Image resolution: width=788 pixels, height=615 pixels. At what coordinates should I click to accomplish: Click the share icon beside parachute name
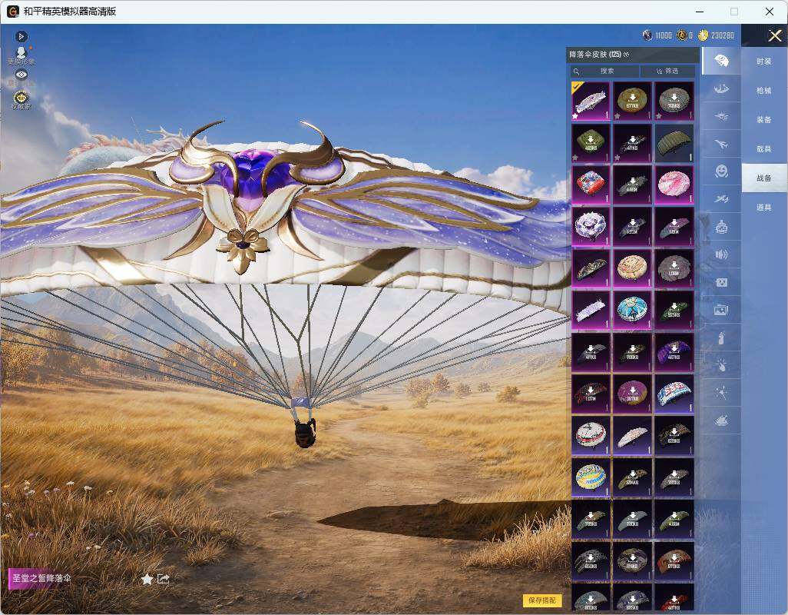tap(164, 579)
